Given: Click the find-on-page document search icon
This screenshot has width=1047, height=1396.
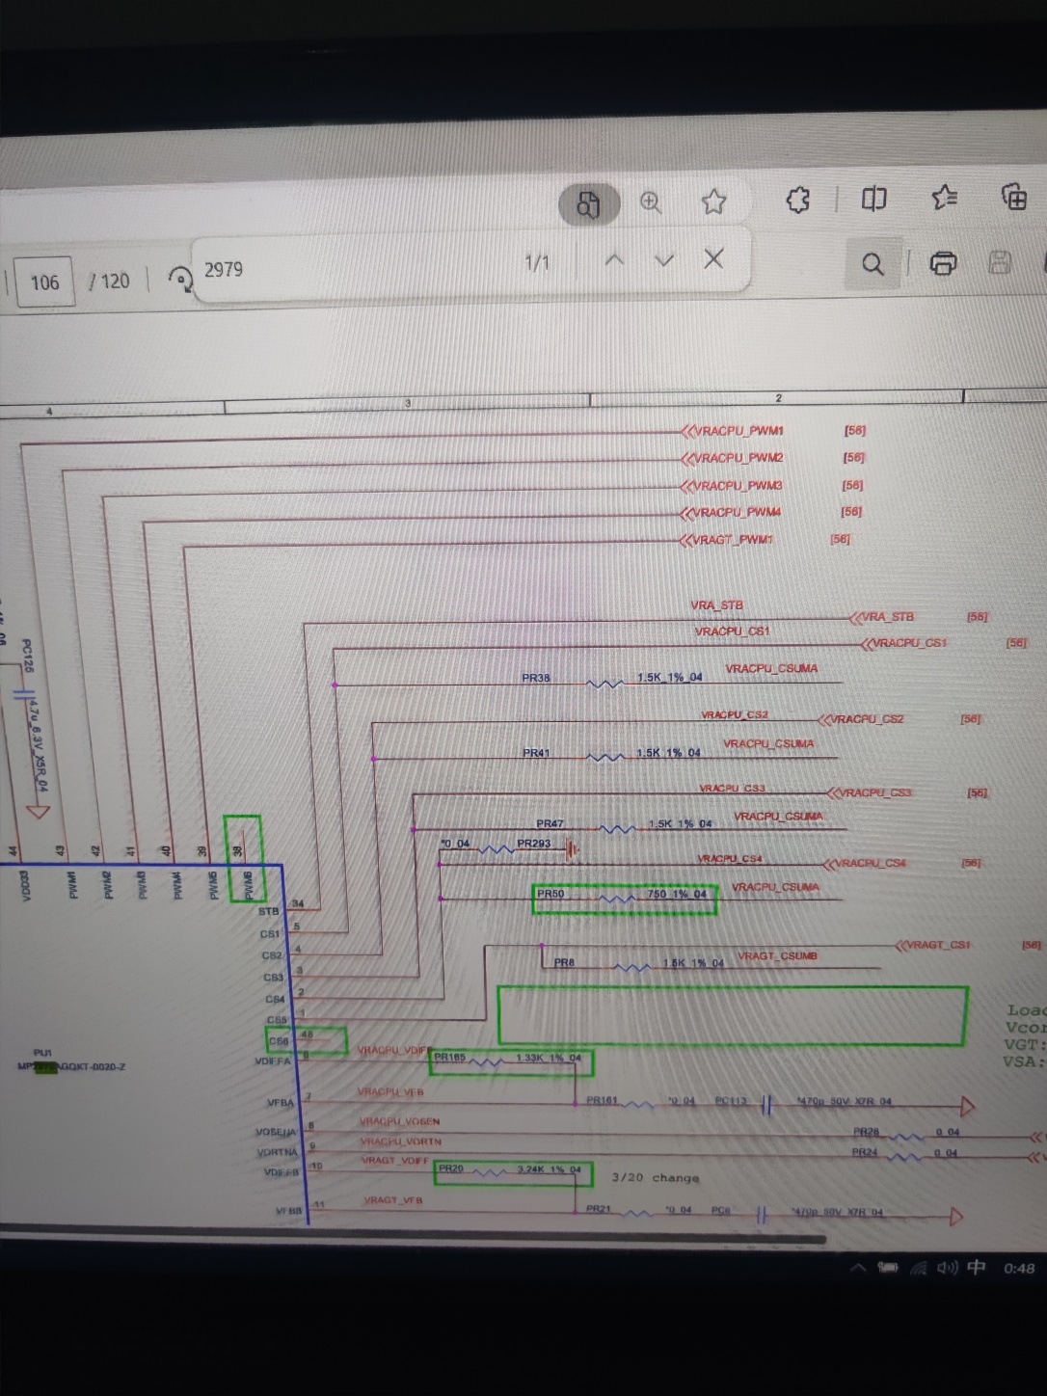Looking at the screenshot, I should [588, 203].
